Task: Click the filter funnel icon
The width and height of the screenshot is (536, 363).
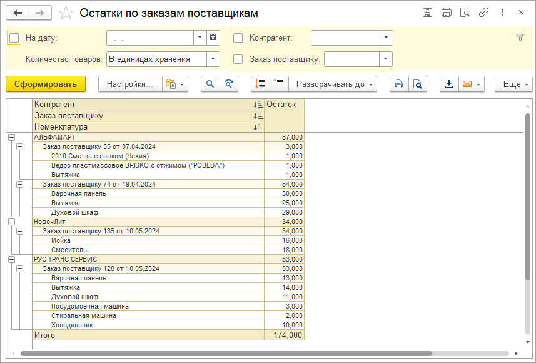Action: pyautogui.click(x=520, y=38)
